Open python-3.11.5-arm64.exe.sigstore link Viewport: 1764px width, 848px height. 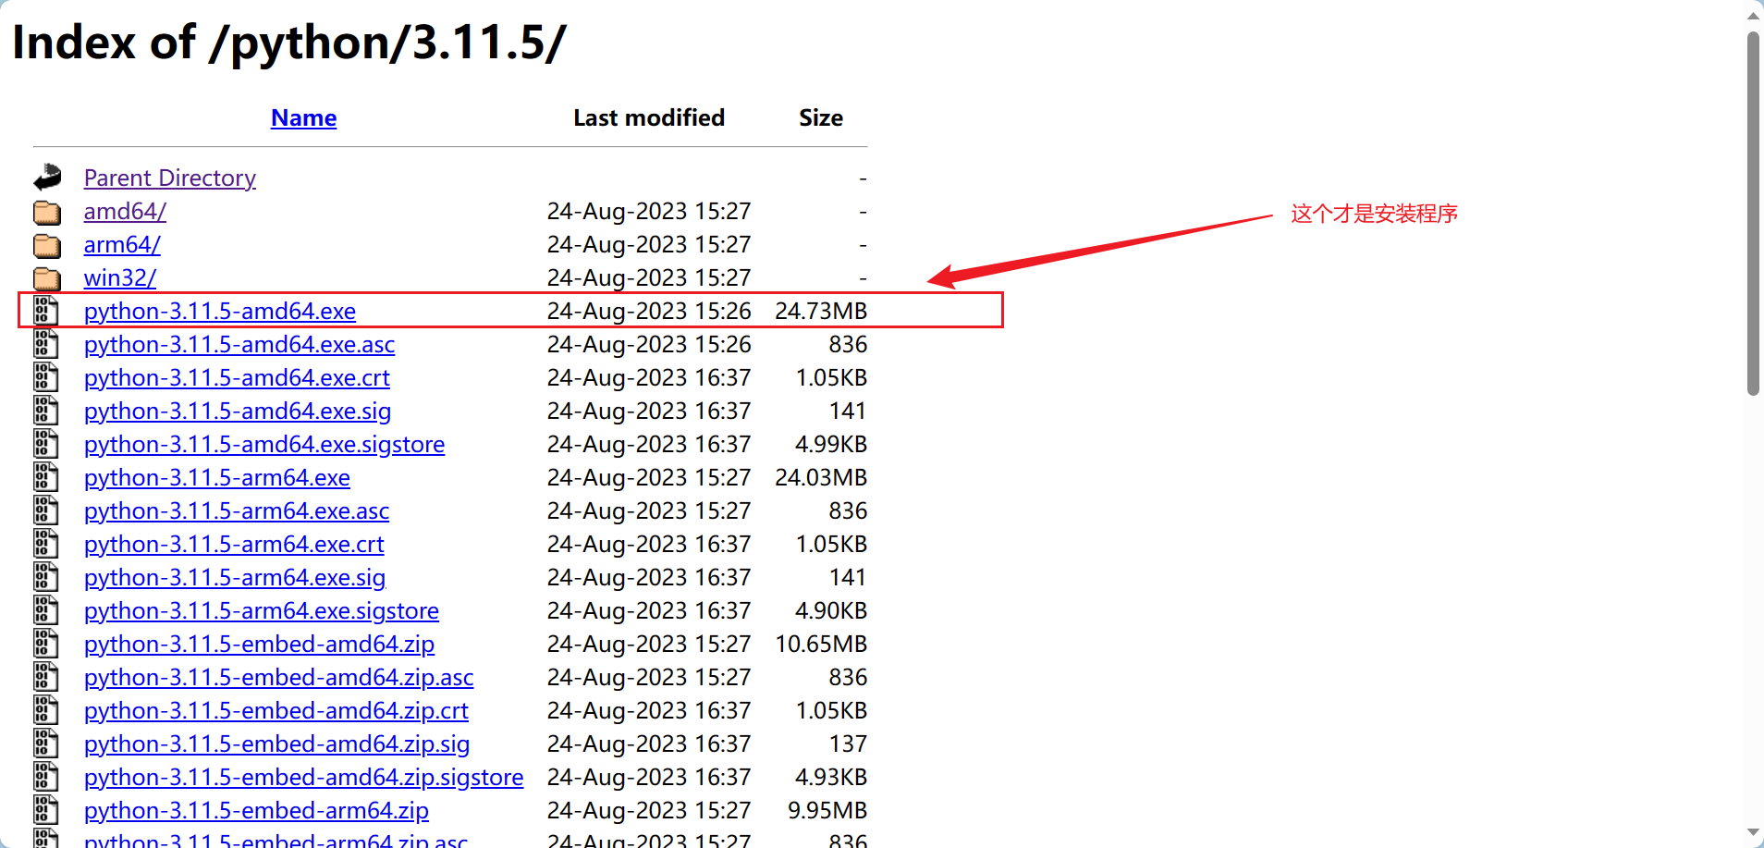262,610
